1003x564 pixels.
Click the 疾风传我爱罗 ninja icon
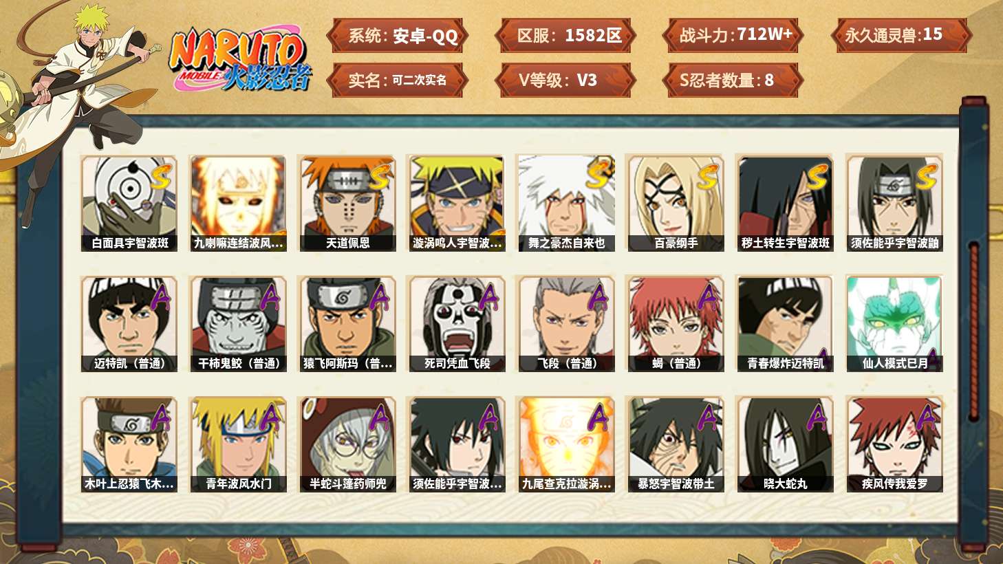tap(894, 444)
